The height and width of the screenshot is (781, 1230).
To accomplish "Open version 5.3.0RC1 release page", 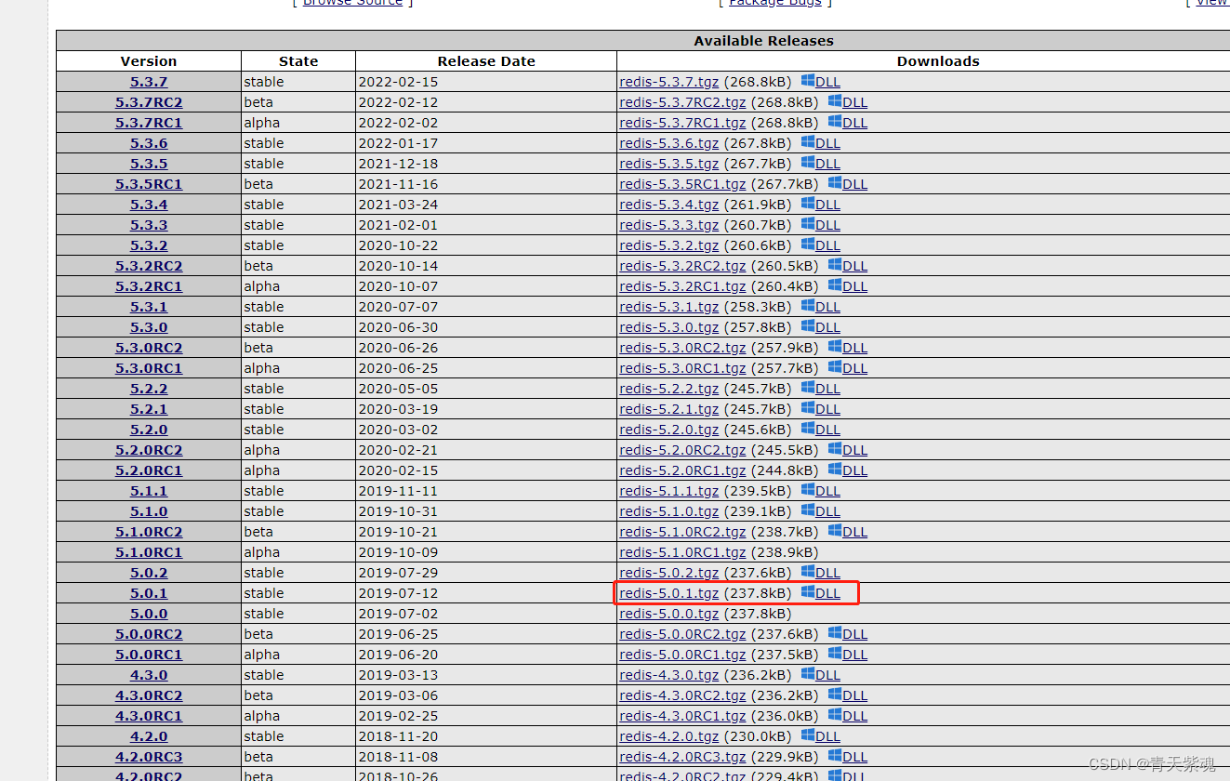I will point(149,368).
